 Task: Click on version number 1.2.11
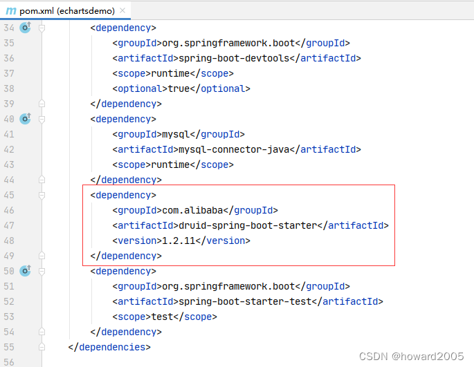point(176,241)
